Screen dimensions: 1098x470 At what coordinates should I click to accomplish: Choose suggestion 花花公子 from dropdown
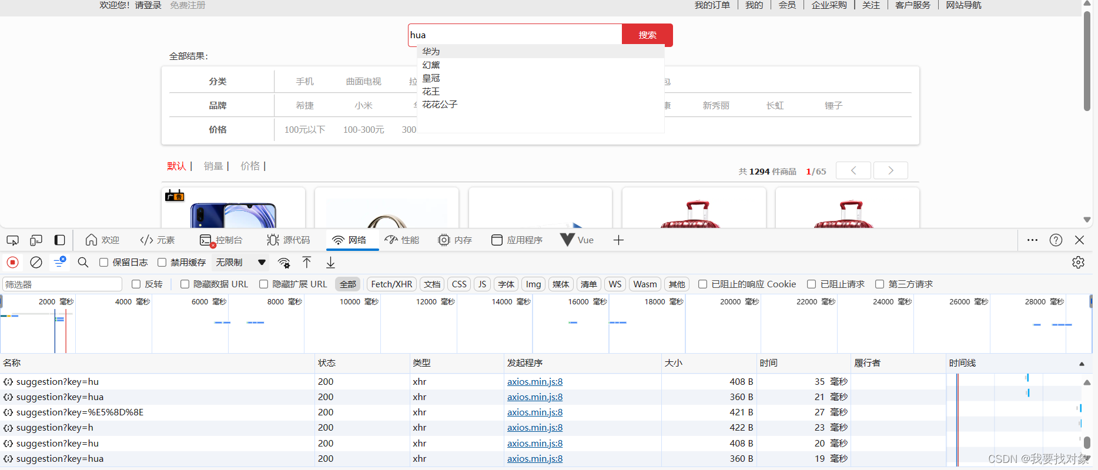[x=541, y=105]
